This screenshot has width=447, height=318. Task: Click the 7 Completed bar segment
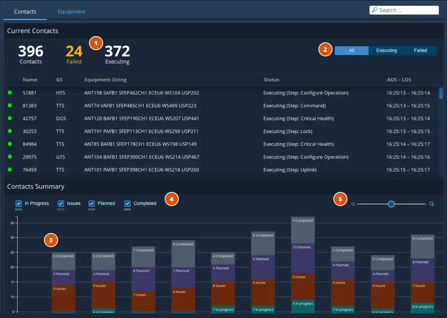143,257
